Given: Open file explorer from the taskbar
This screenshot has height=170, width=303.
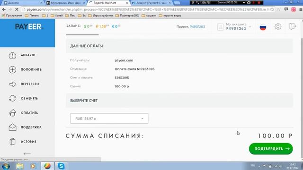Looking at the screenshot, I should point(20,166).
